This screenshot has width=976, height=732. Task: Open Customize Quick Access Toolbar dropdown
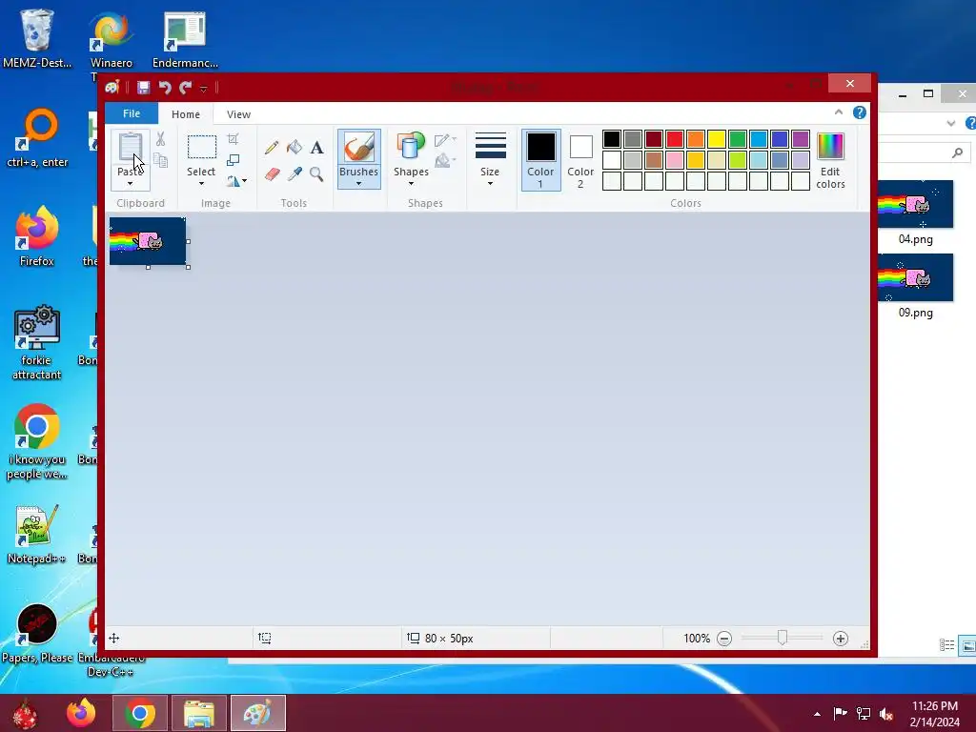(x=204, y=89)
